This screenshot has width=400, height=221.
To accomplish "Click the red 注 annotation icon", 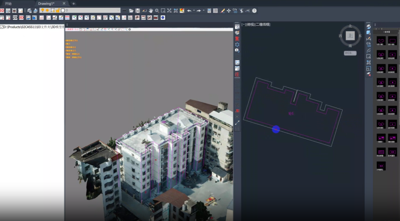I will tap(237, 74).
